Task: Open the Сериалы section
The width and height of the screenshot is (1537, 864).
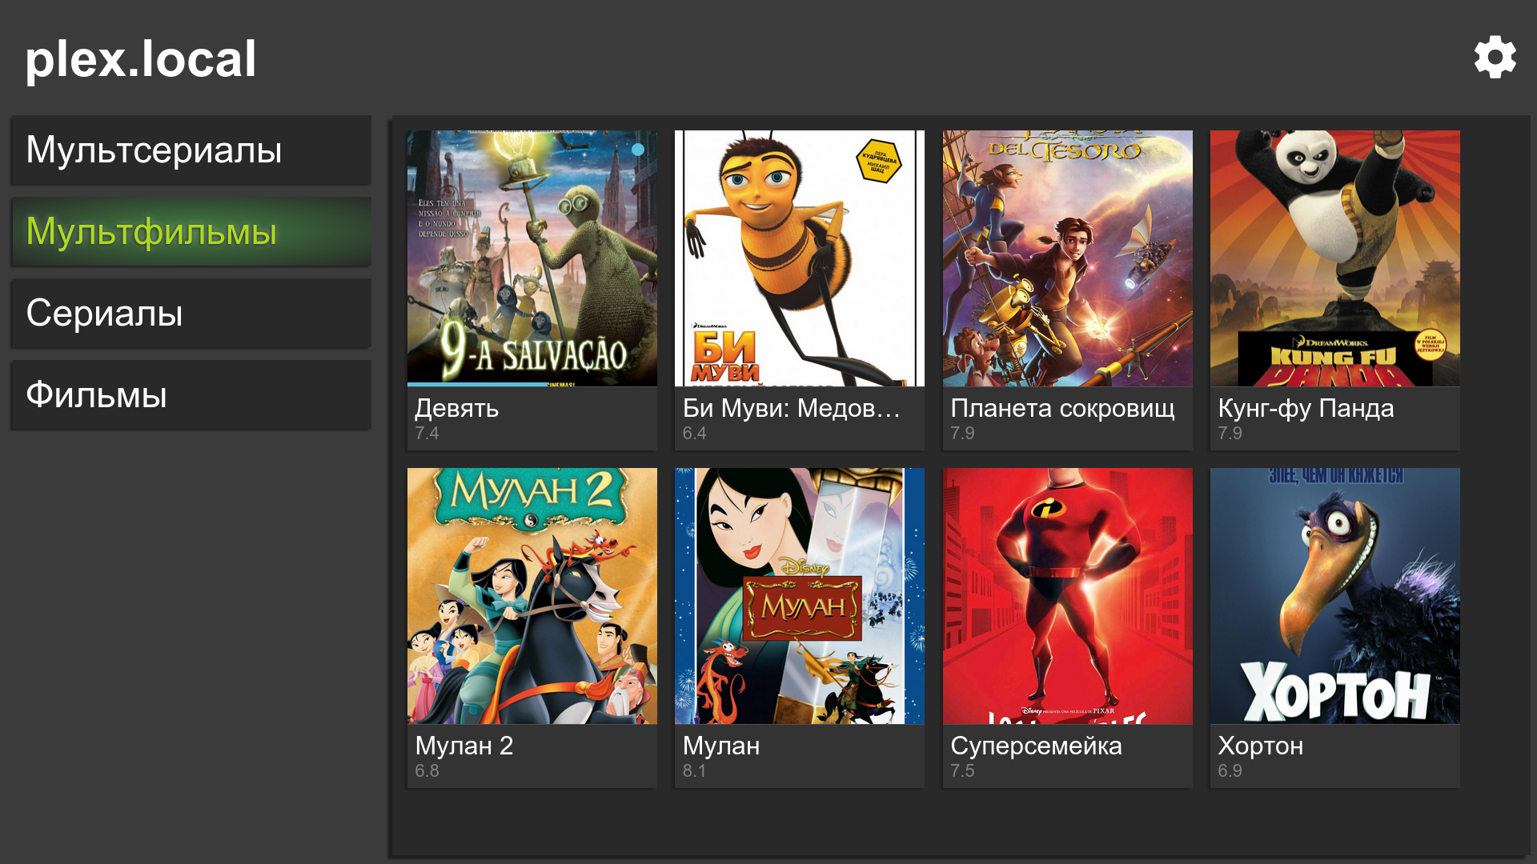Action: (191, 314)
